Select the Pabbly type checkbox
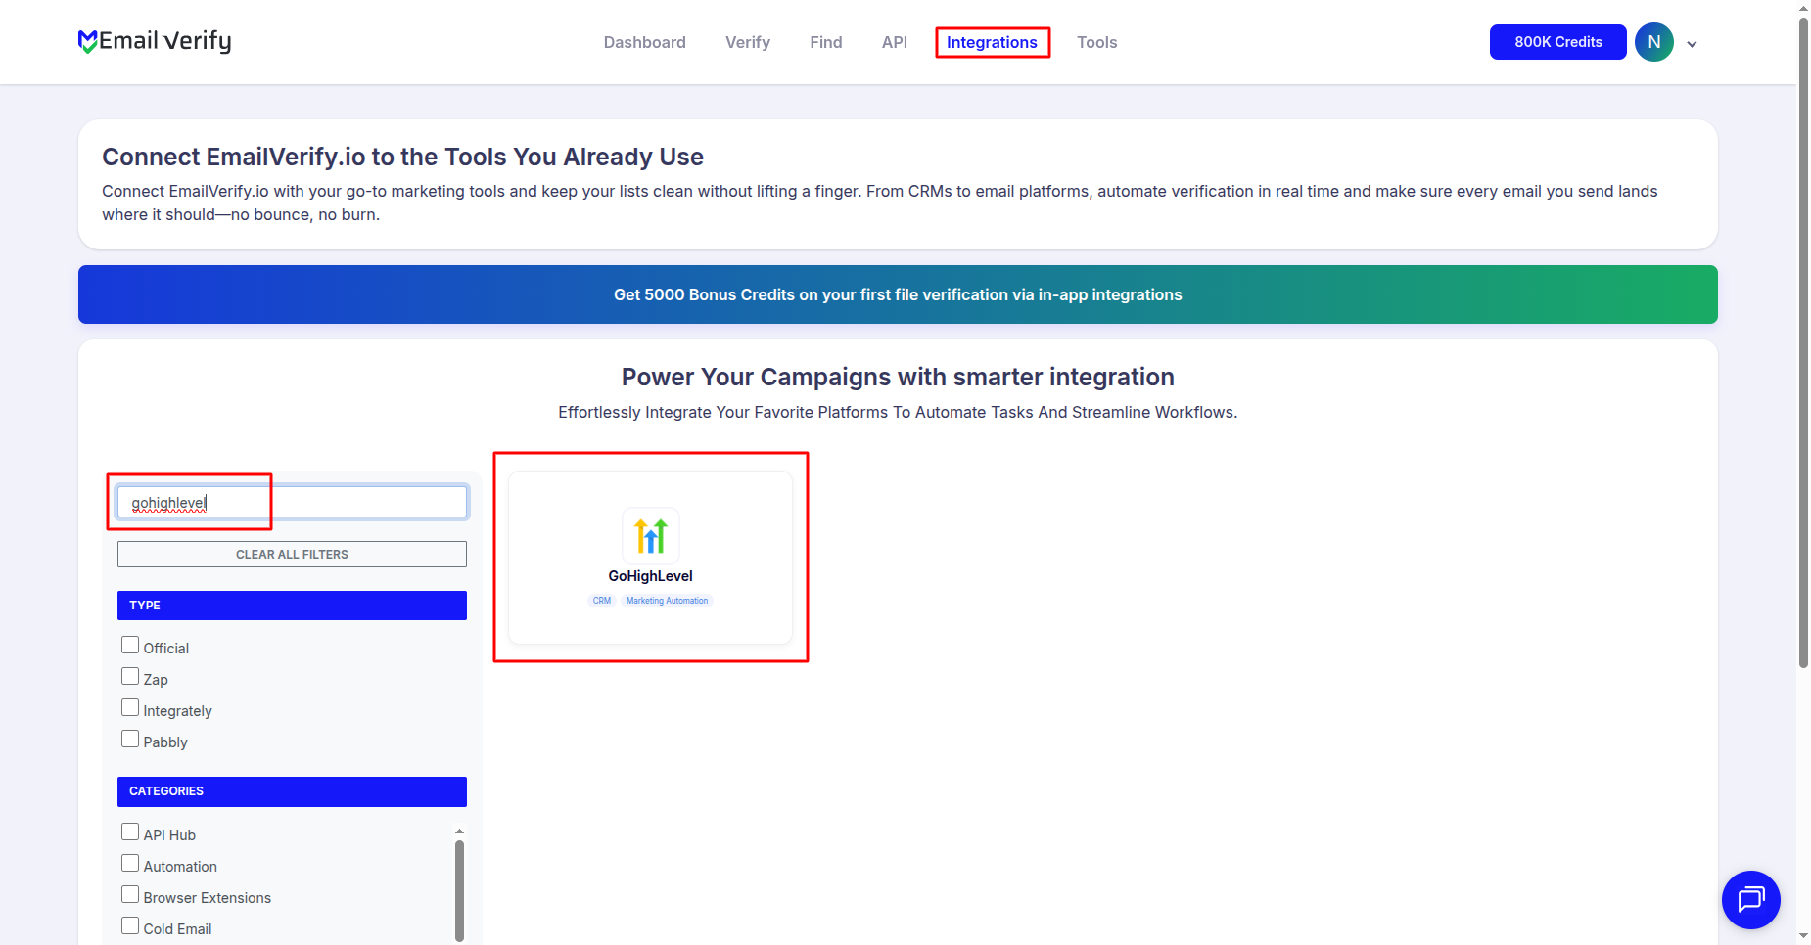1811x945 pixels. click(x=130, y=740)
